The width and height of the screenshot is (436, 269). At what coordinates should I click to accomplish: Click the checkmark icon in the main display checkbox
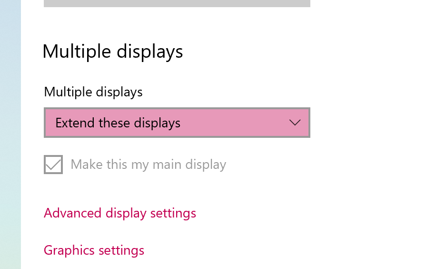tap(53, 165)
